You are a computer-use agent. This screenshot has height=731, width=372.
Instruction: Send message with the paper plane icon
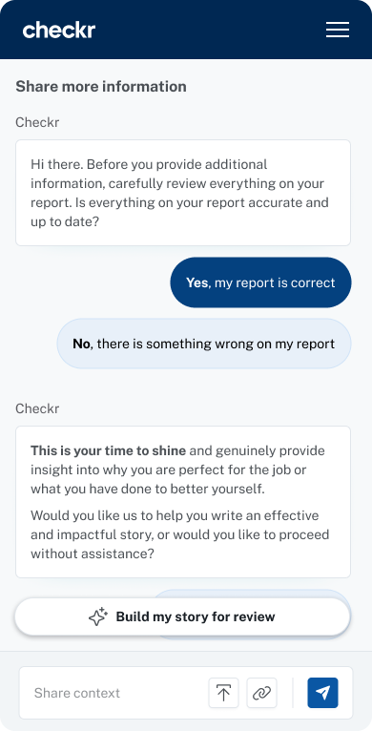[322, 693]
